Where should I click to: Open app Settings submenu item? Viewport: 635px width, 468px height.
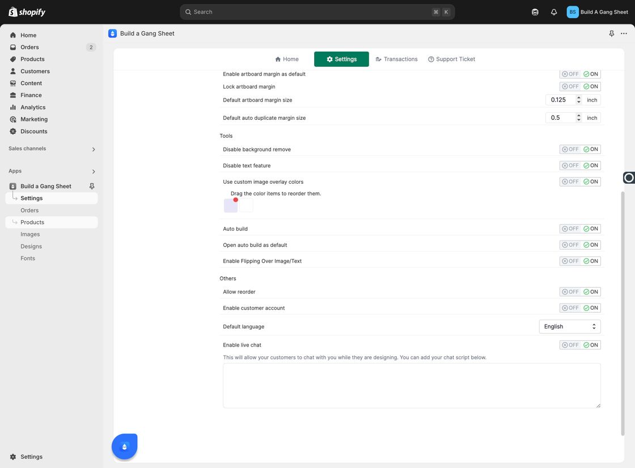pyautogui.click(x=52, y=198)
